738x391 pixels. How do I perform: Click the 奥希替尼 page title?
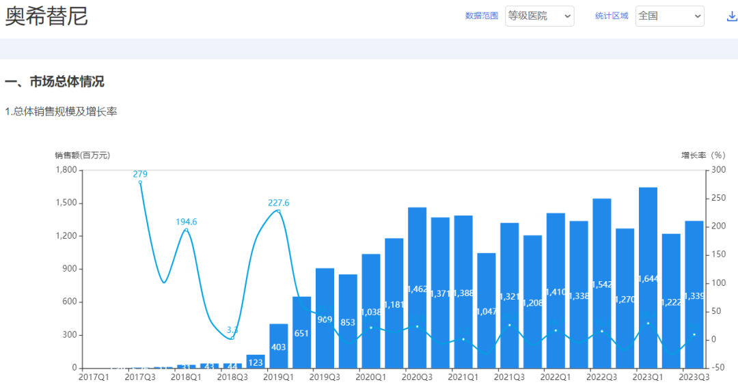(46, 16)
